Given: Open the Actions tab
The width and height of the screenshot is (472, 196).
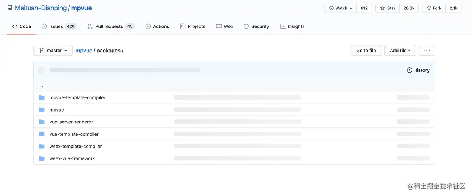Looking at the screenshot, I should (x=157, y=26).
